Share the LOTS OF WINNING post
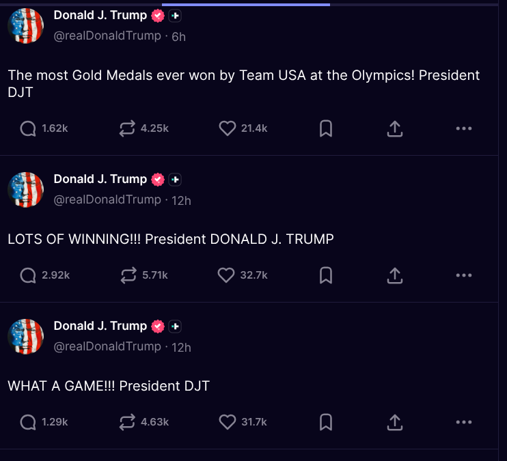 395,275
